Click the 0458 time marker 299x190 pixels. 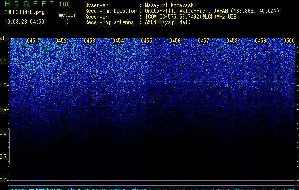[x=232, y=41]
